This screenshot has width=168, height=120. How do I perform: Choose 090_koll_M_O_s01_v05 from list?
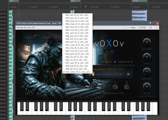(77, 42)
